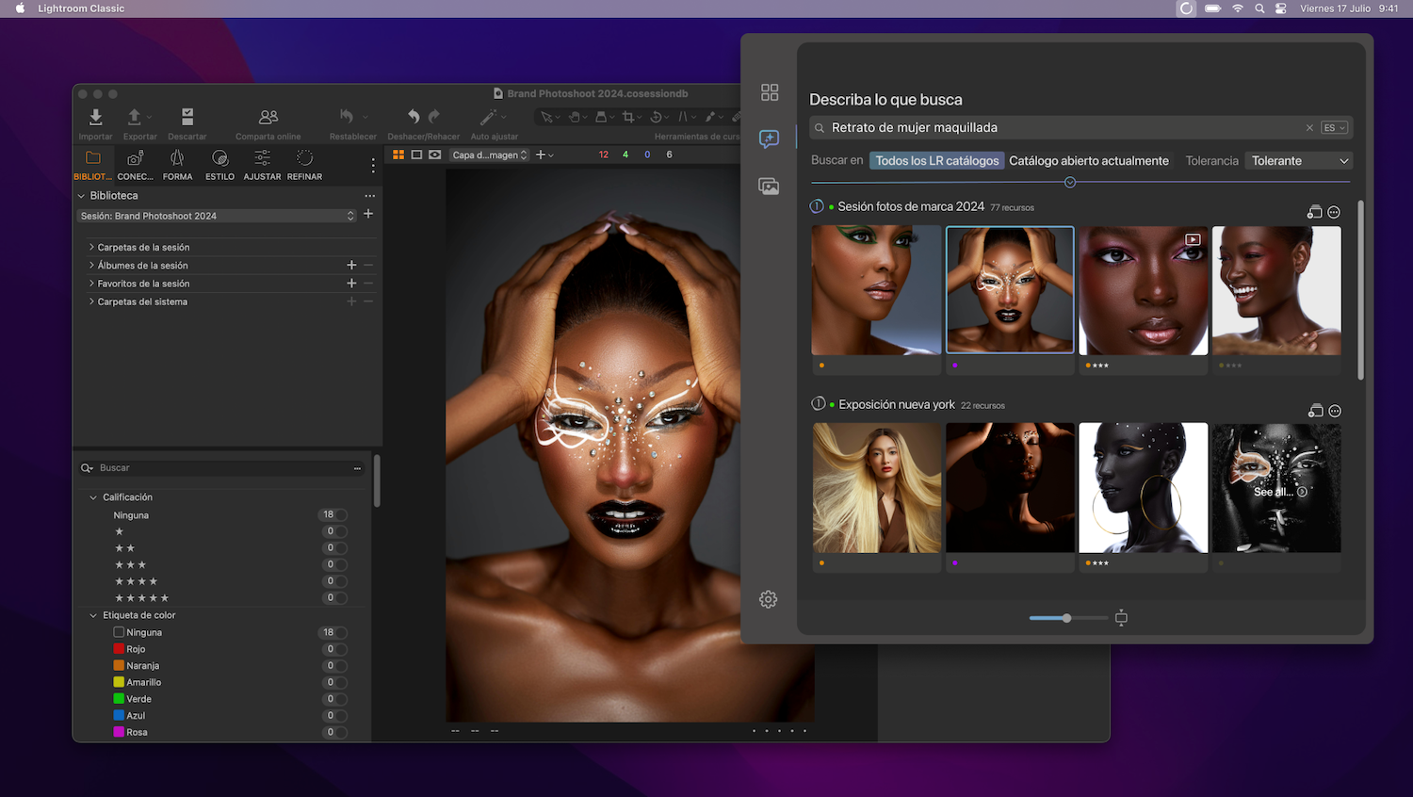Filter by Naranja color label

(119, 665)
